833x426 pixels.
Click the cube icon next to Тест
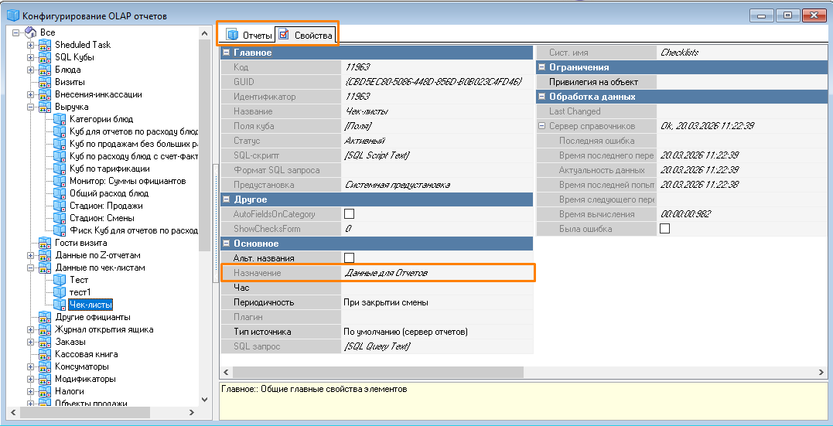click(x=60, y=280)
